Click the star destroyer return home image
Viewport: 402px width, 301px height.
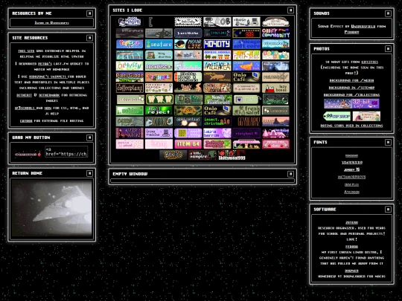point(51,208)
